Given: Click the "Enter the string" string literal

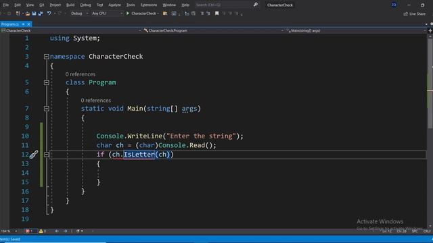Looking at the screenshot, I should (x=201, y=136).
